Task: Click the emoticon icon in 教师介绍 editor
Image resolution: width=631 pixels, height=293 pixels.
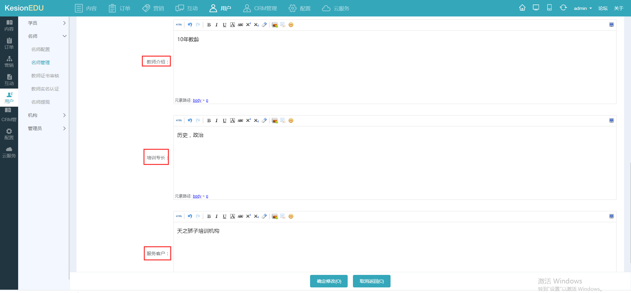Action: [291, 25]
